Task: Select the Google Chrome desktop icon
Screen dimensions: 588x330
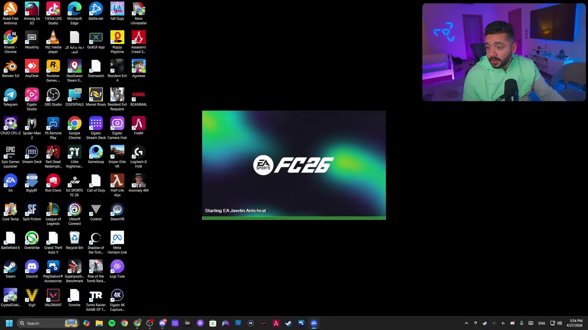Action: click(x=74, y=128)
